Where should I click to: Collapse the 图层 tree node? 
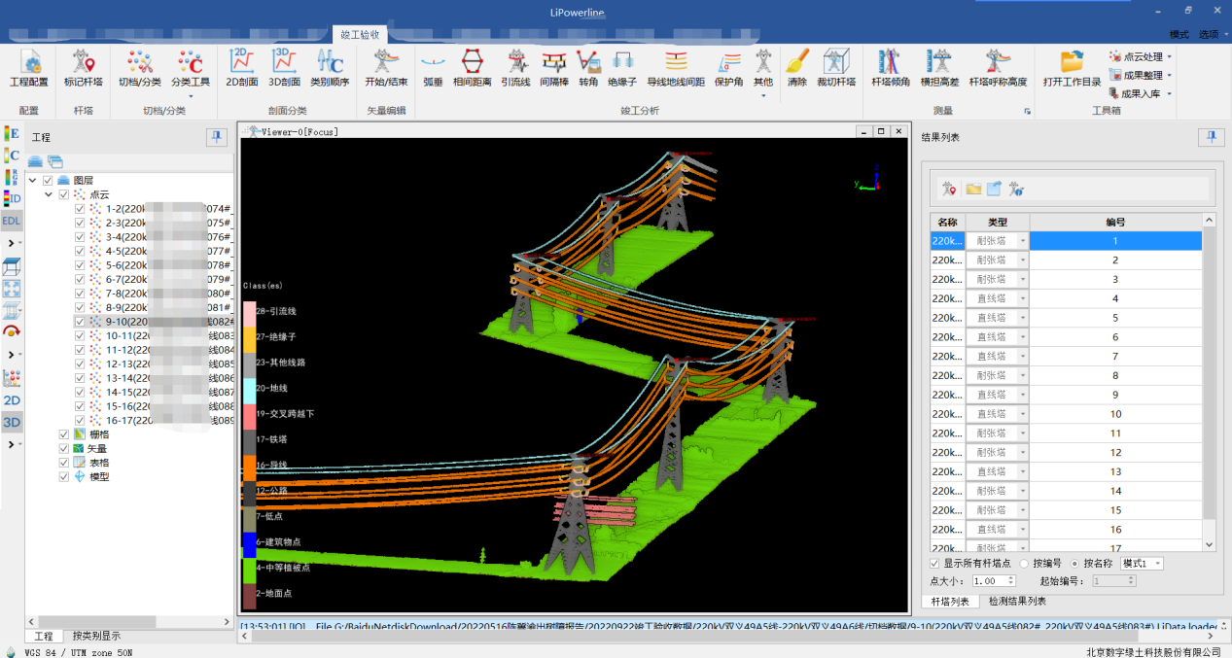[34, 181]
